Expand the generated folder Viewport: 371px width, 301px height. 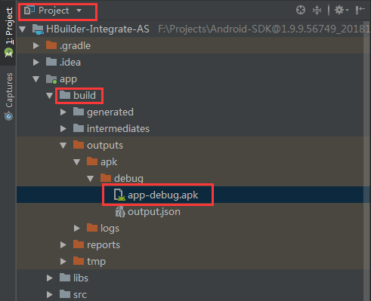tap(63, 112)
